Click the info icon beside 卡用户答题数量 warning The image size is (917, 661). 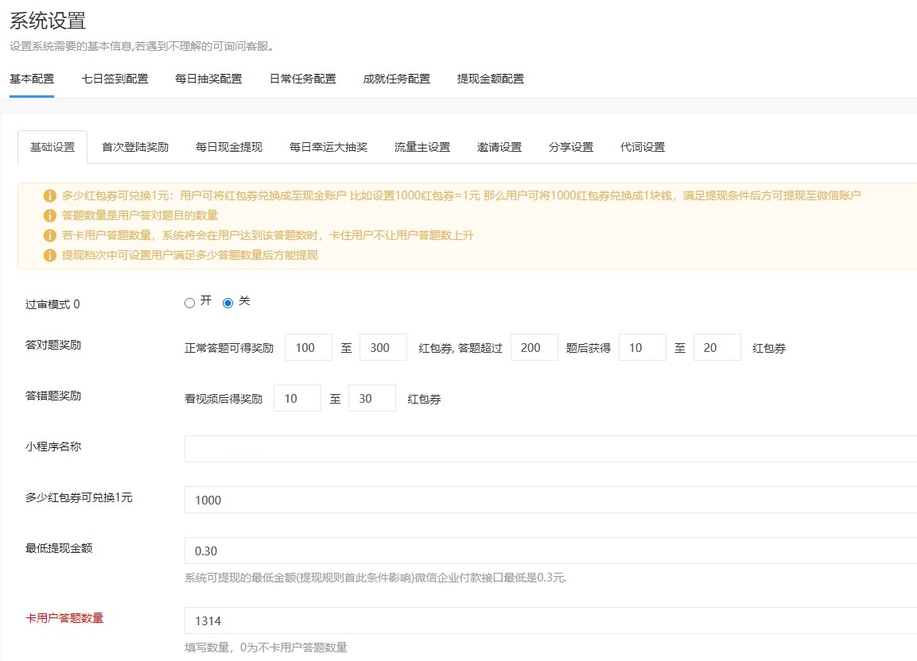[48, 234]
